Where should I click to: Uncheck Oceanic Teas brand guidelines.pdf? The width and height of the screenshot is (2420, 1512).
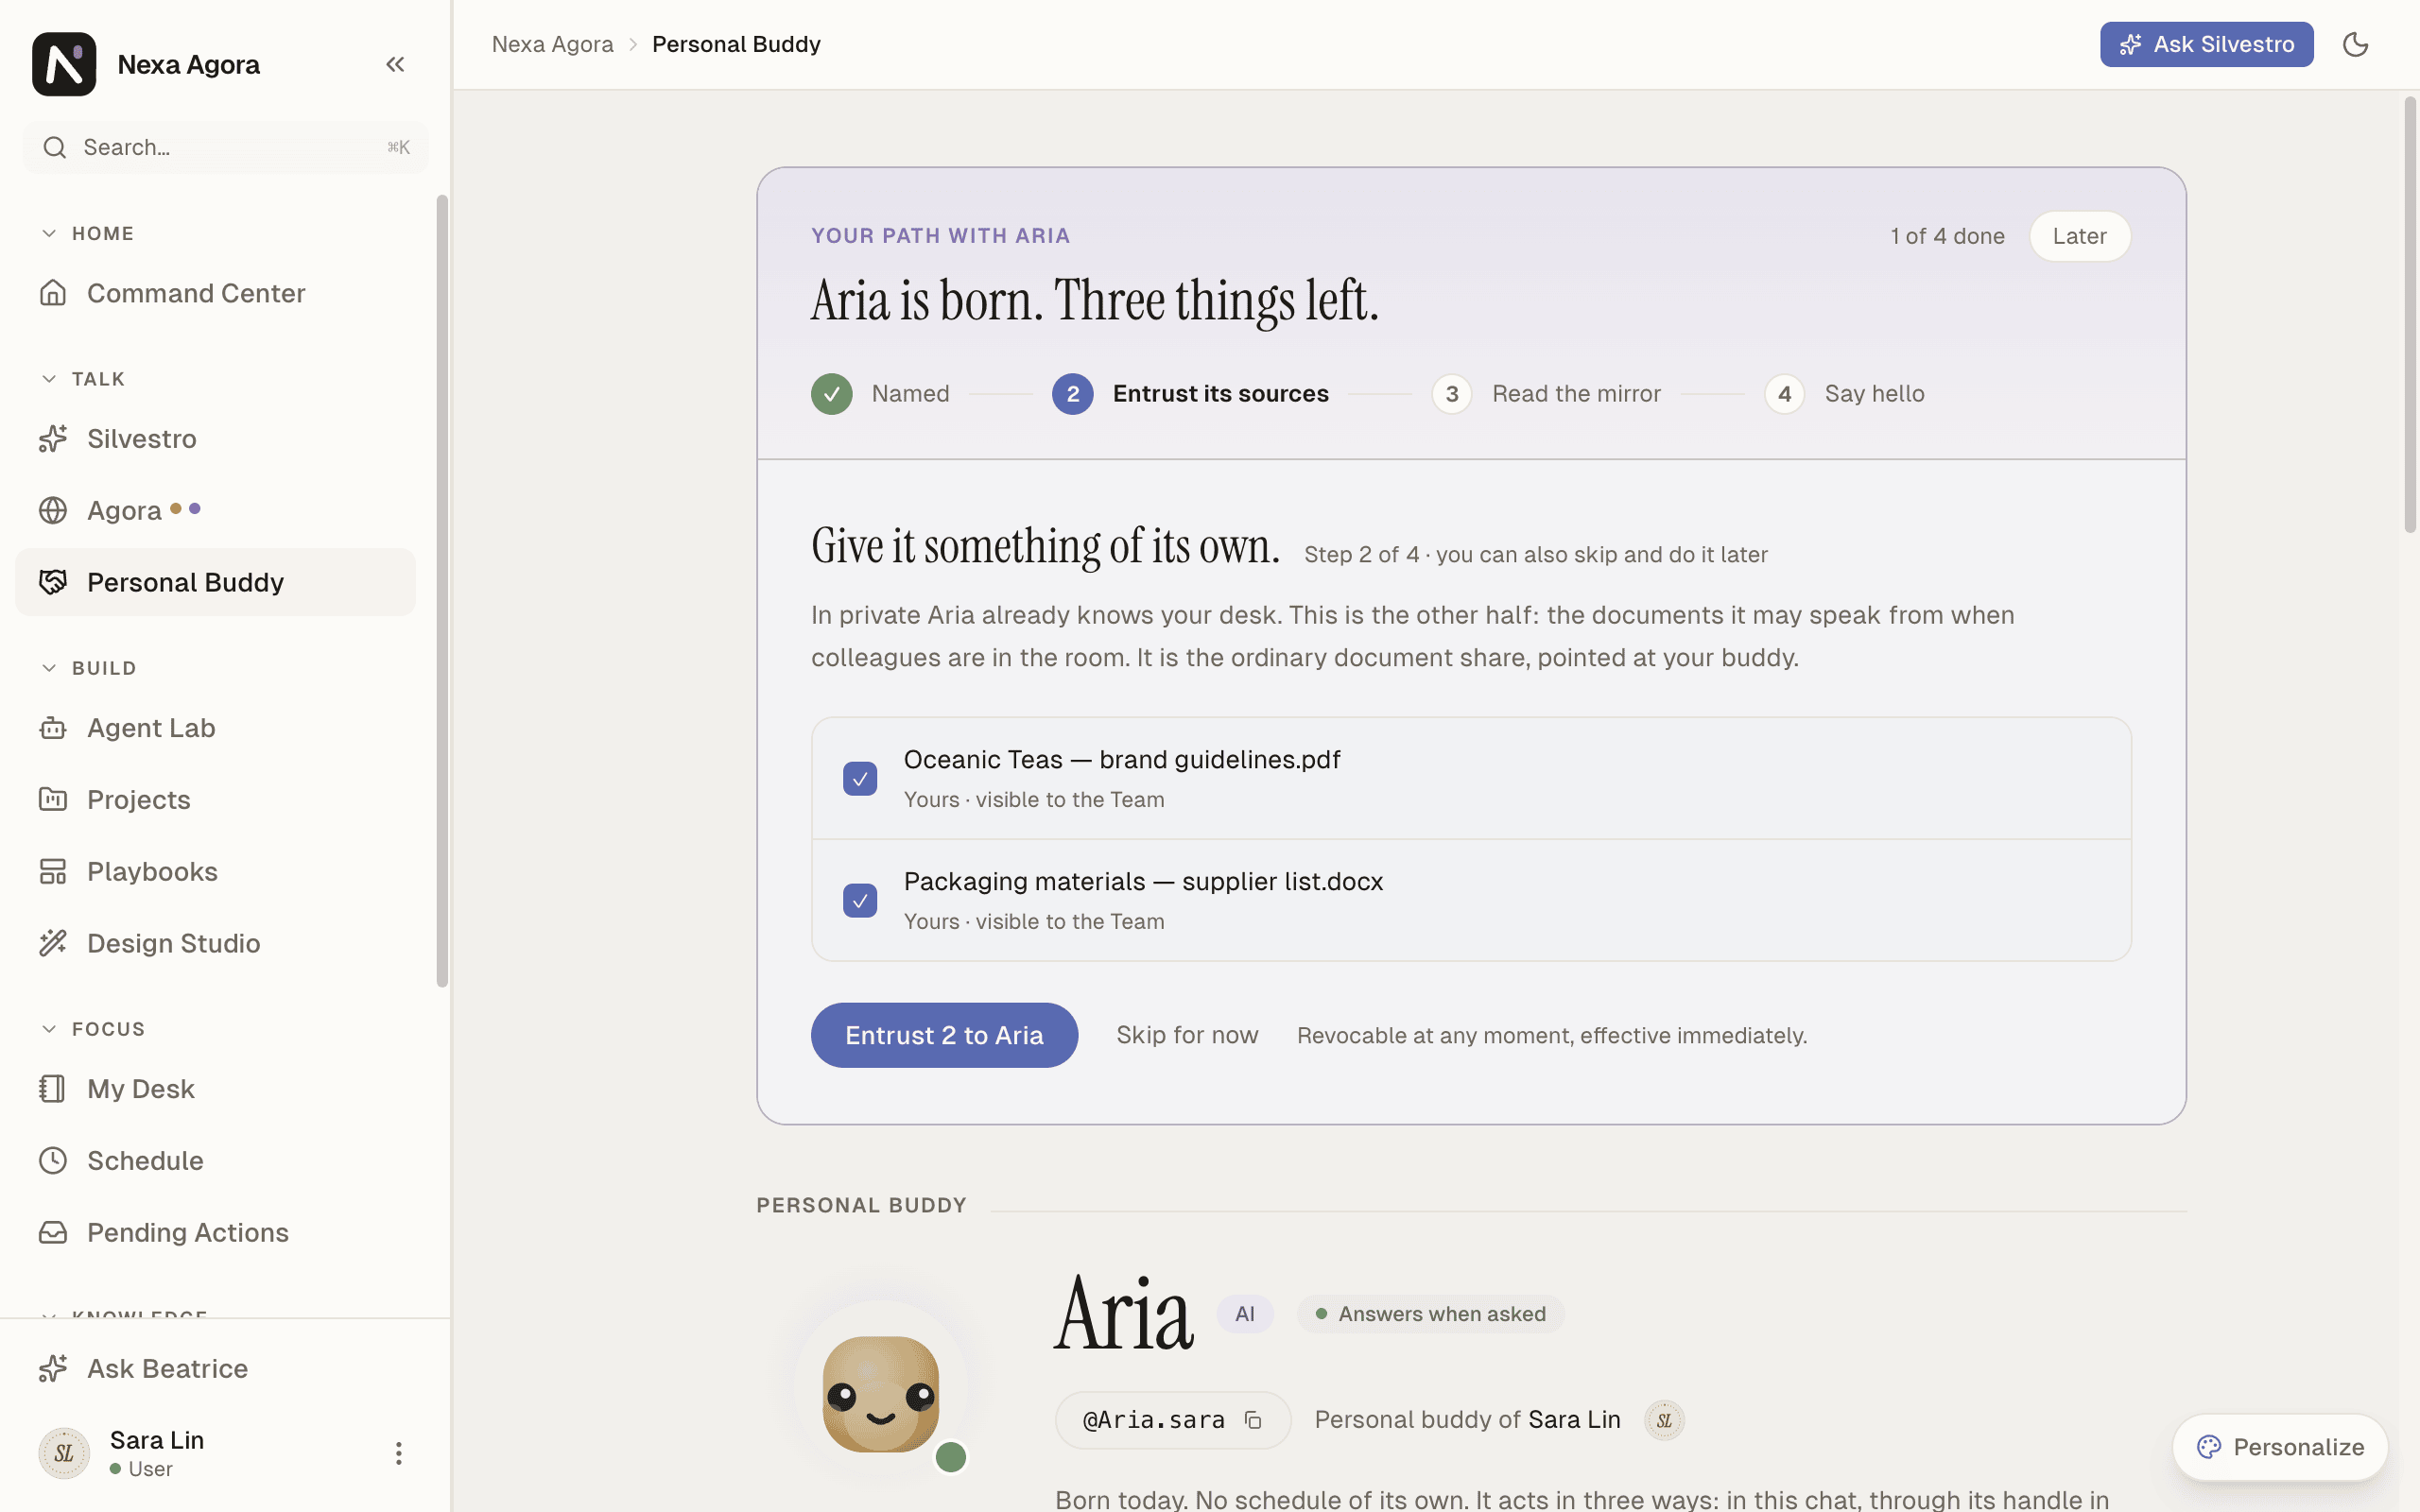click(860, 778)
